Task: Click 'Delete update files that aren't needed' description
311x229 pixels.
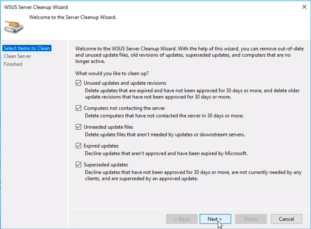Action: [x=165, y=135]
